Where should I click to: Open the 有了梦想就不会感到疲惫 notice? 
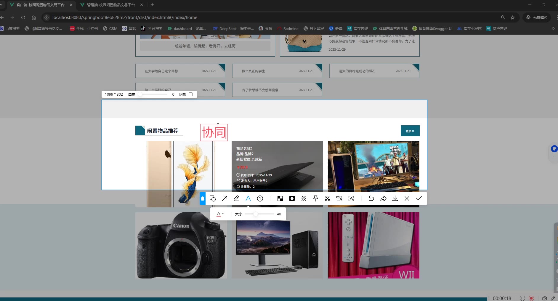click(x=277, y=90)
